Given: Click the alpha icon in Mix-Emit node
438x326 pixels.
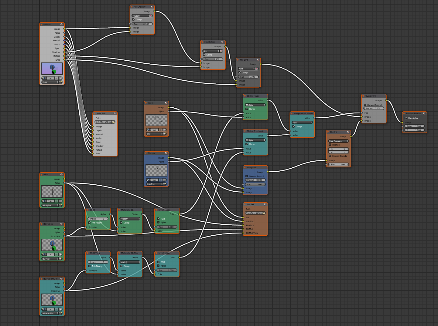Looking at the screenshot, I should 257,69.
